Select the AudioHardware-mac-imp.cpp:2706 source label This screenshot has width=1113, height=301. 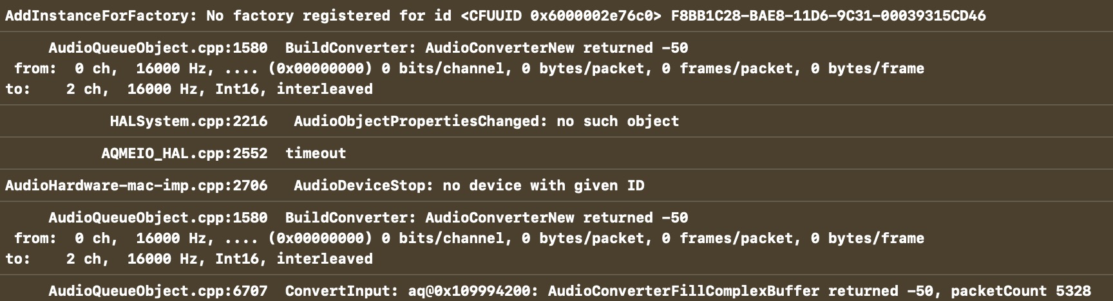136,185
